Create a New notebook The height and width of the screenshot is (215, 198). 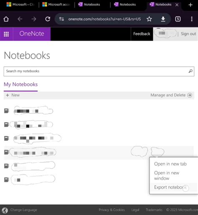click(x=13, y=95)
